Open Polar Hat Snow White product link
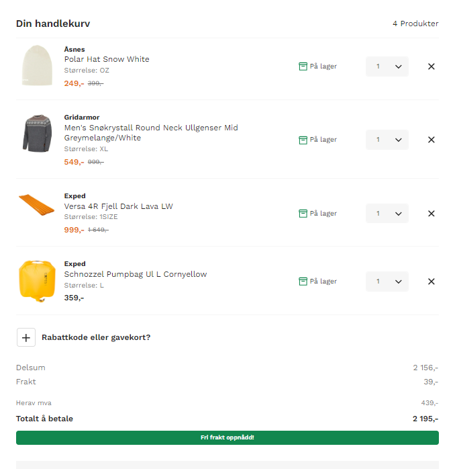The width and height of the screenshot is (455, 469). (107, 59)
